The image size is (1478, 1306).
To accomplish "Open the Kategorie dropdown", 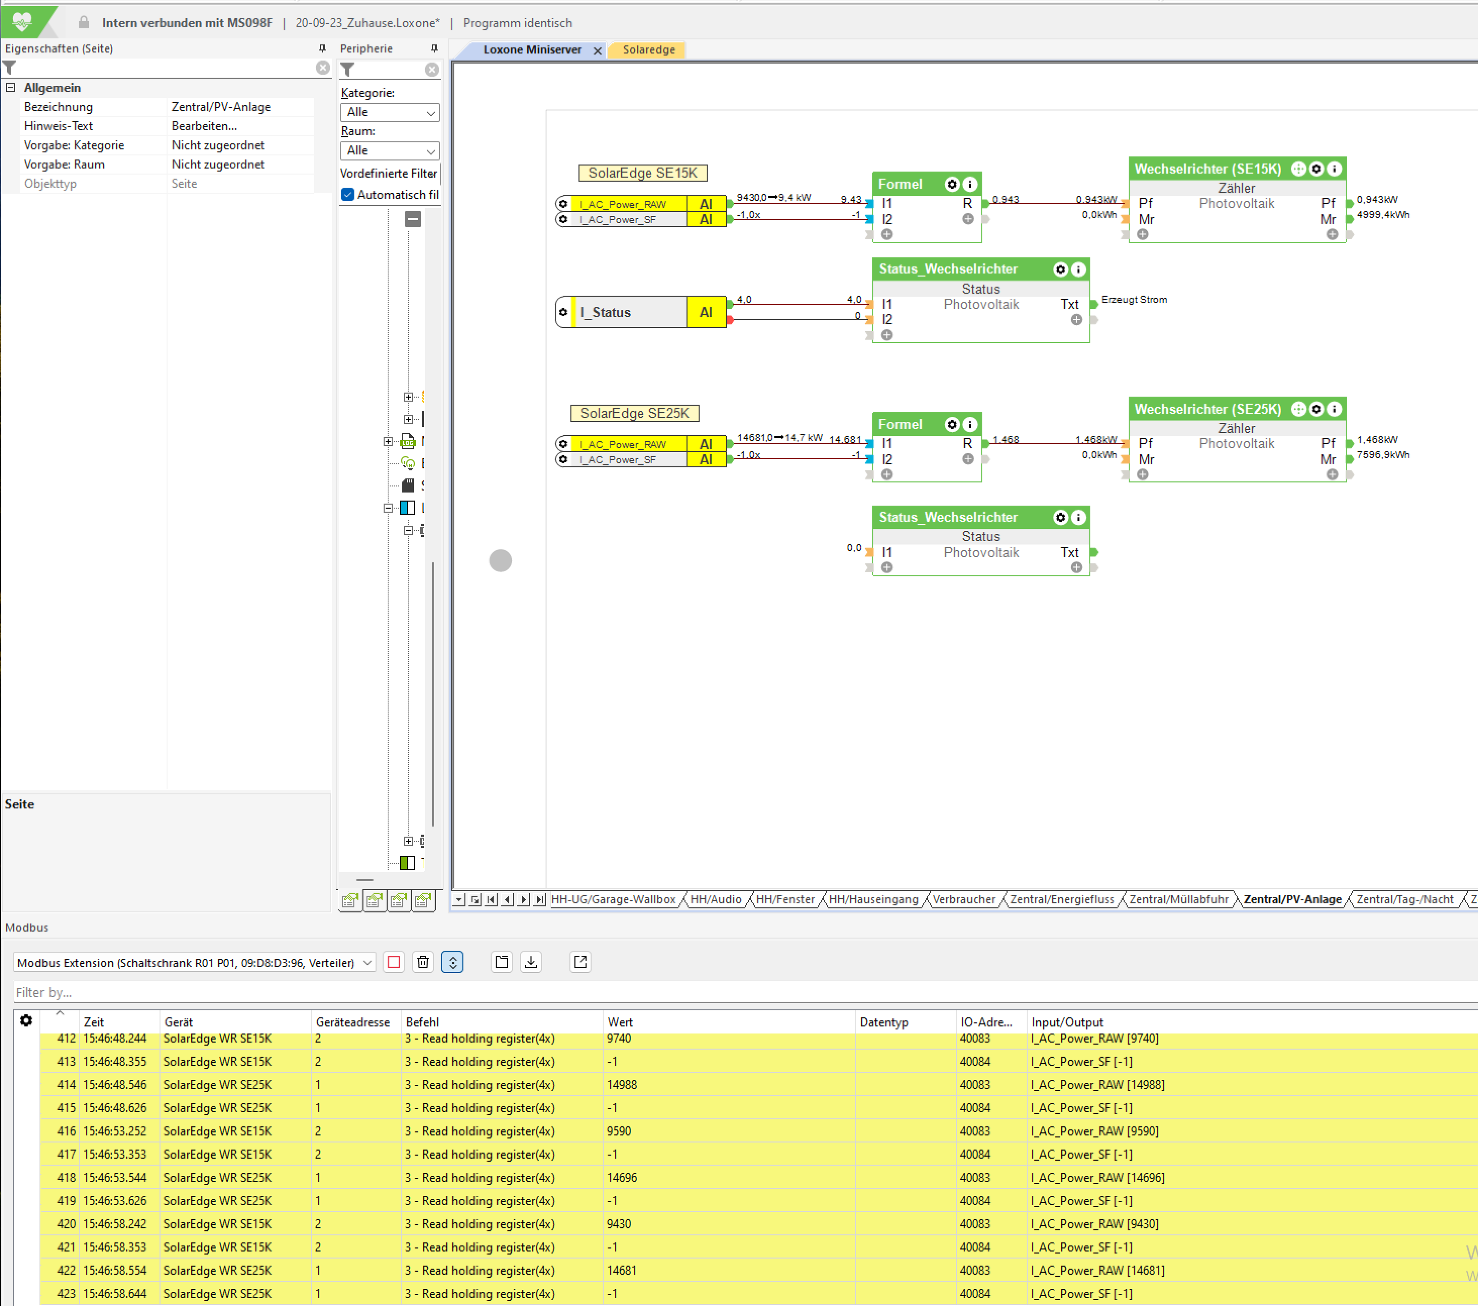I will (x=390, y=112).
